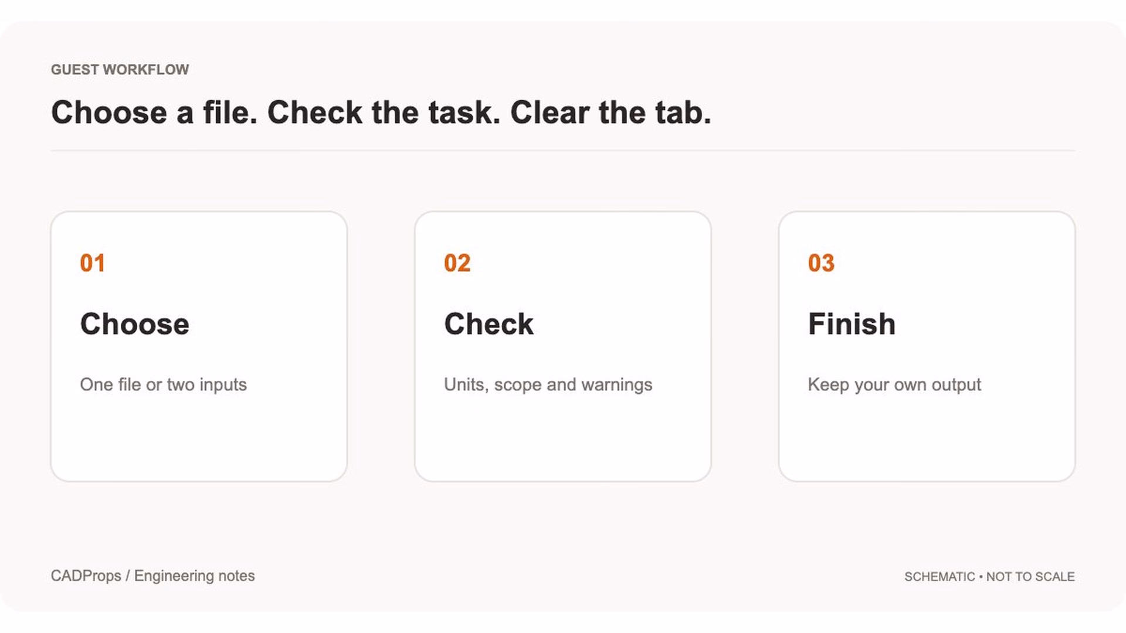Image resolution: width=1126 pixels, height=633 pixels.
Task: Select the Finish card heading
Action: (852, 324)
